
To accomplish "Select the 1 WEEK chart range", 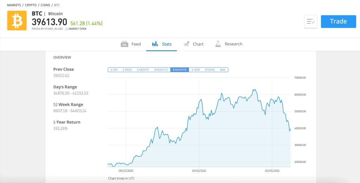I will click(127, 70).
